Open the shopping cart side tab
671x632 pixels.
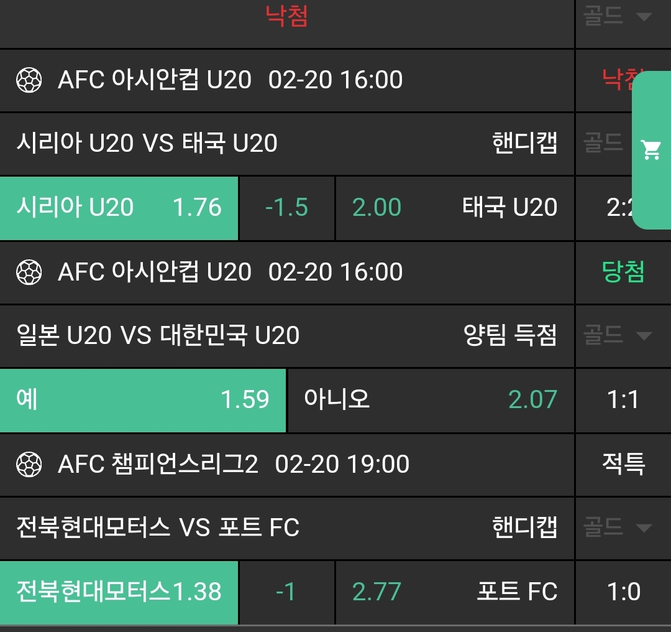point(652,150)
